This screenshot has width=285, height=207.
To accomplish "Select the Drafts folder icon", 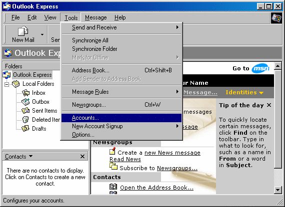I will 25,128.
